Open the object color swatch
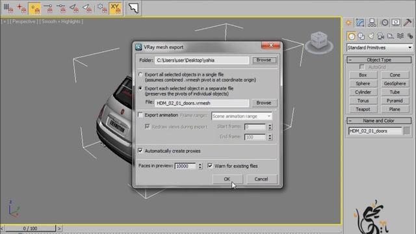The image size is (416, 234). pyautogui.click(x=407, y=131)
